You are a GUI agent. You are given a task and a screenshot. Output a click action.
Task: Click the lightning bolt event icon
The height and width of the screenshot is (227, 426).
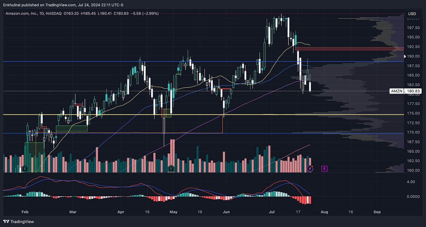point(310,168)
